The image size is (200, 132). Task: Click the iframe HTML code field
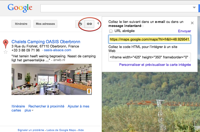click(x=150, y=57)
